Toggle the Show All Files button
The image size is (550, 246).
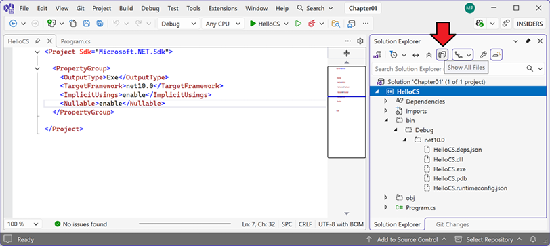(442, 55)
